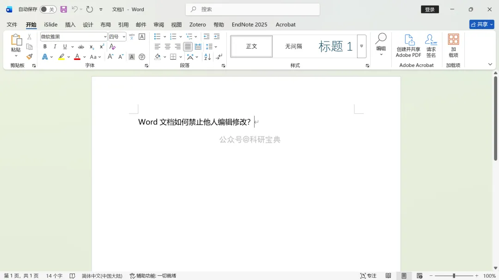Click the Paste clipboard icon
The height and width of the screenshot is (280, 499).
(x=16, y=40)
